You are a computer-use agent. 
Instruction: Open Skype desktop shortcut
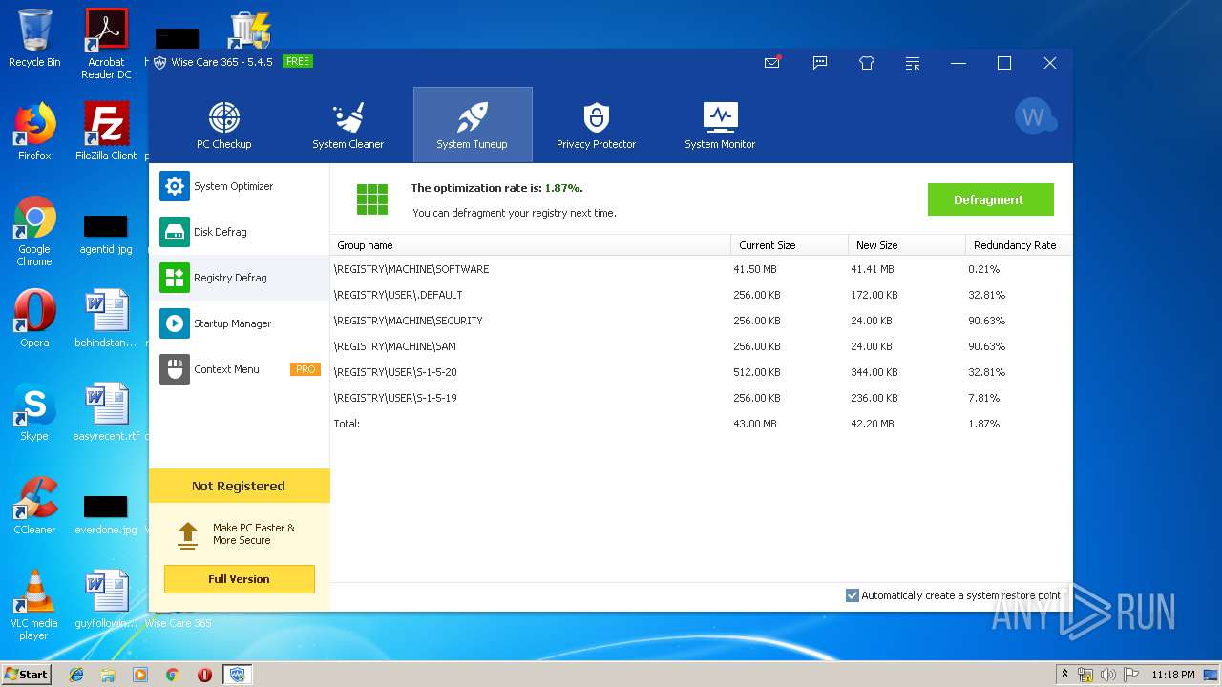coord(34,412)
